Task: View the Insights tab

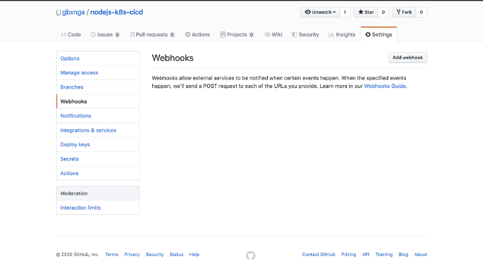Action: [342, 34]
